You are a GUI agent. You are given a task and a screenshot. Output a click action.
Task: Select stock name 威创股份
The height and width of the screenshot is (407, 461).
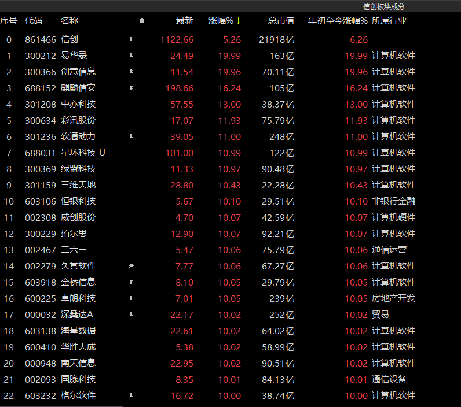coord(78,217)
